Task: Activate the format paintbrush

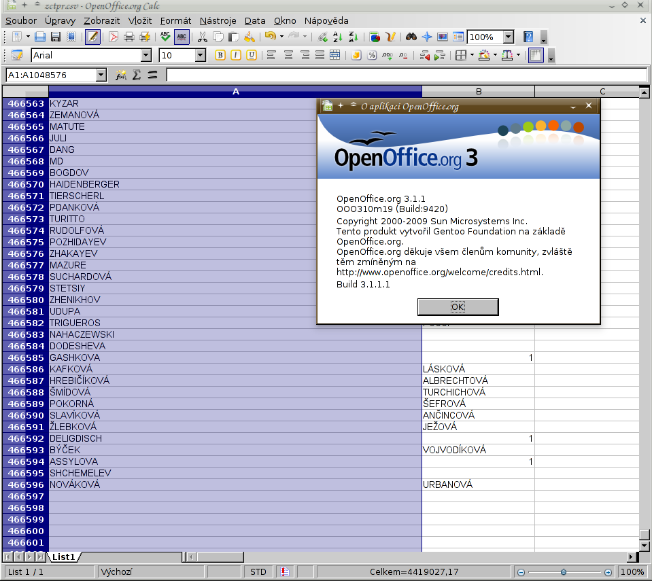Action: 250,37
